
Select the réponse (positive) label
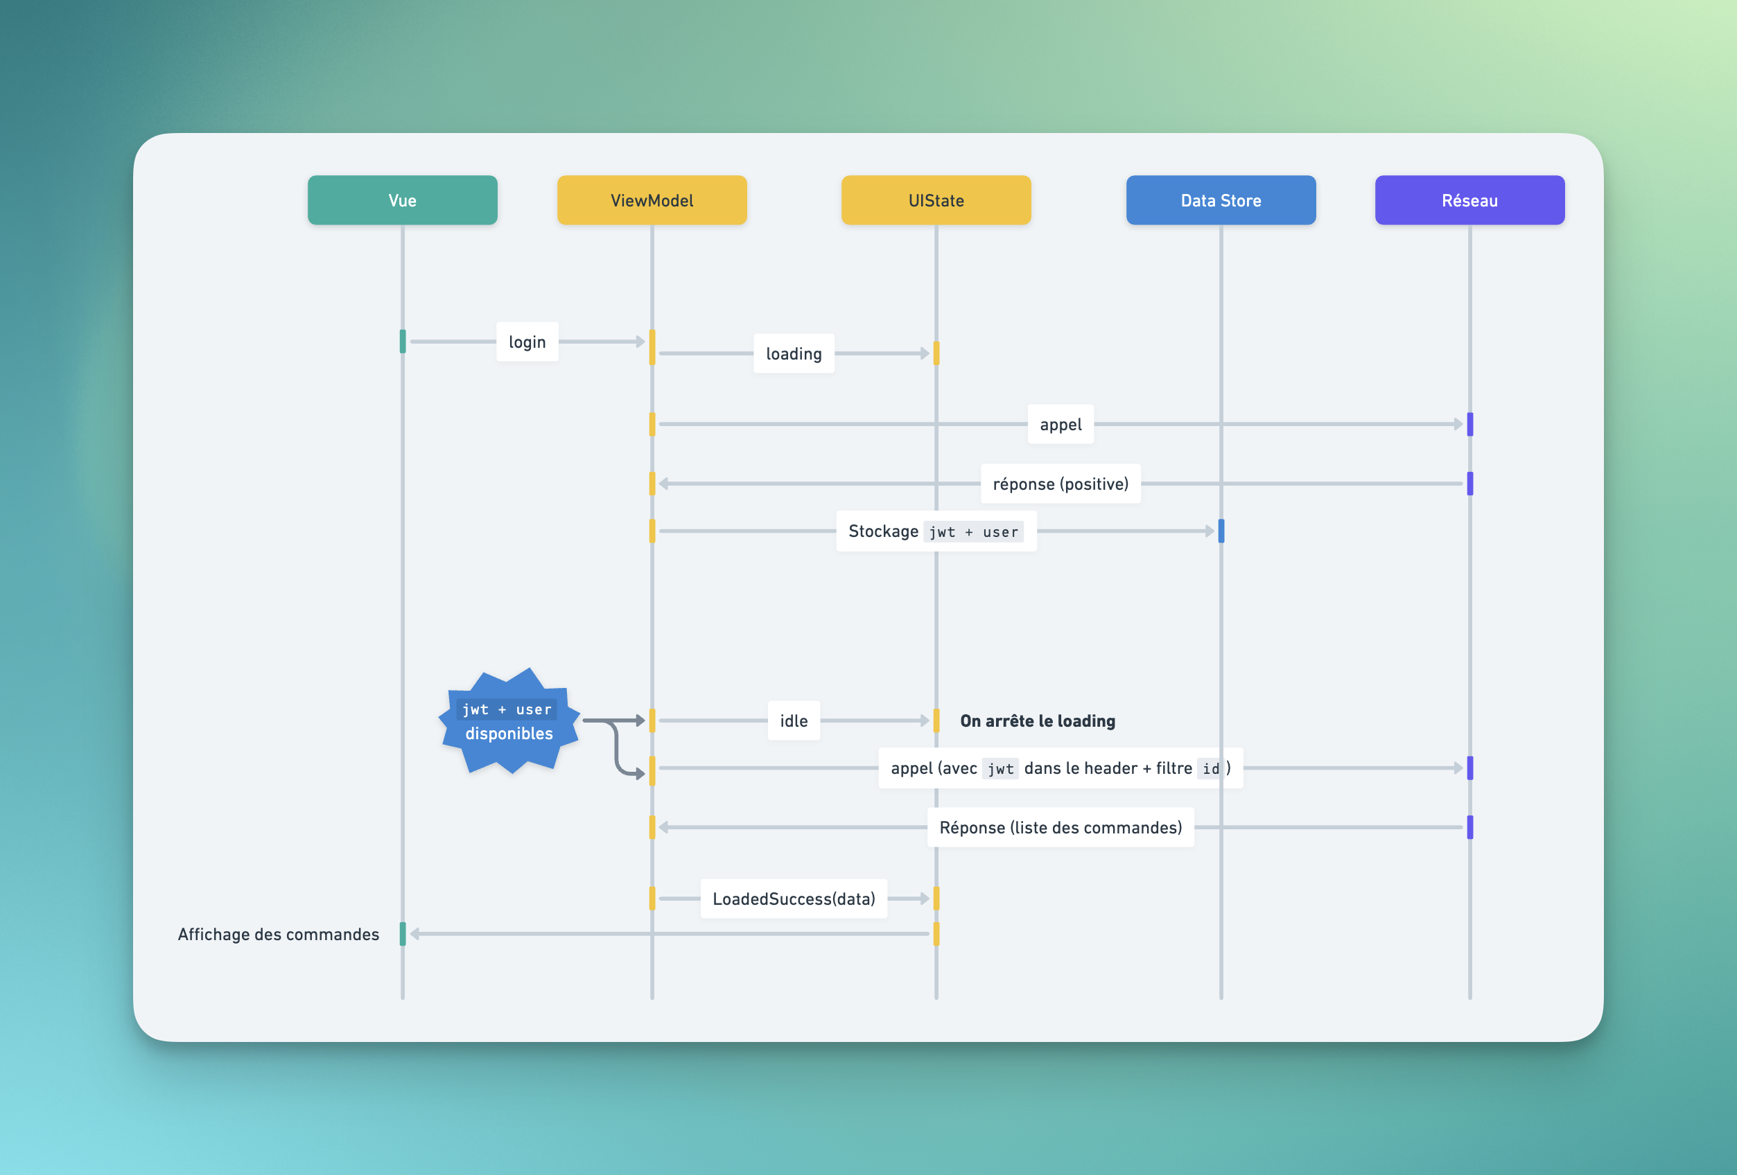pos(1060,484)
